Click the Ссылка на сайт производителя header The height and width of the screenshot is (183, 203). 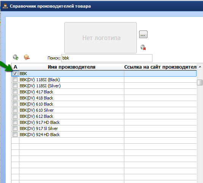pos(160,67)
